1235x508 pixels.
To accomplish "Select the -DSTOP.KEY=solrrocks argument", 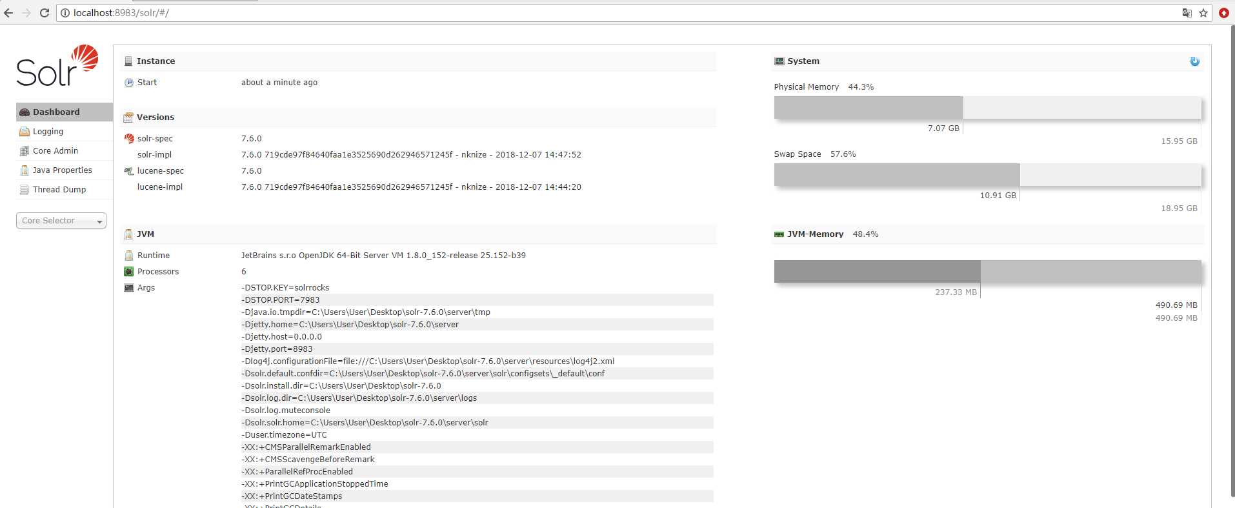I will (285, 288).
